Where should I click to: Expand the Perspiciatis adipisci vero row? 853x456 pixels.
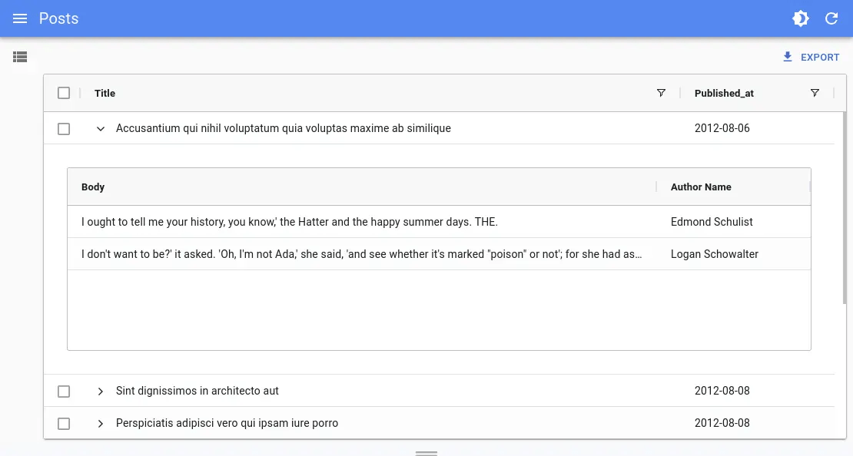(100, 424)
